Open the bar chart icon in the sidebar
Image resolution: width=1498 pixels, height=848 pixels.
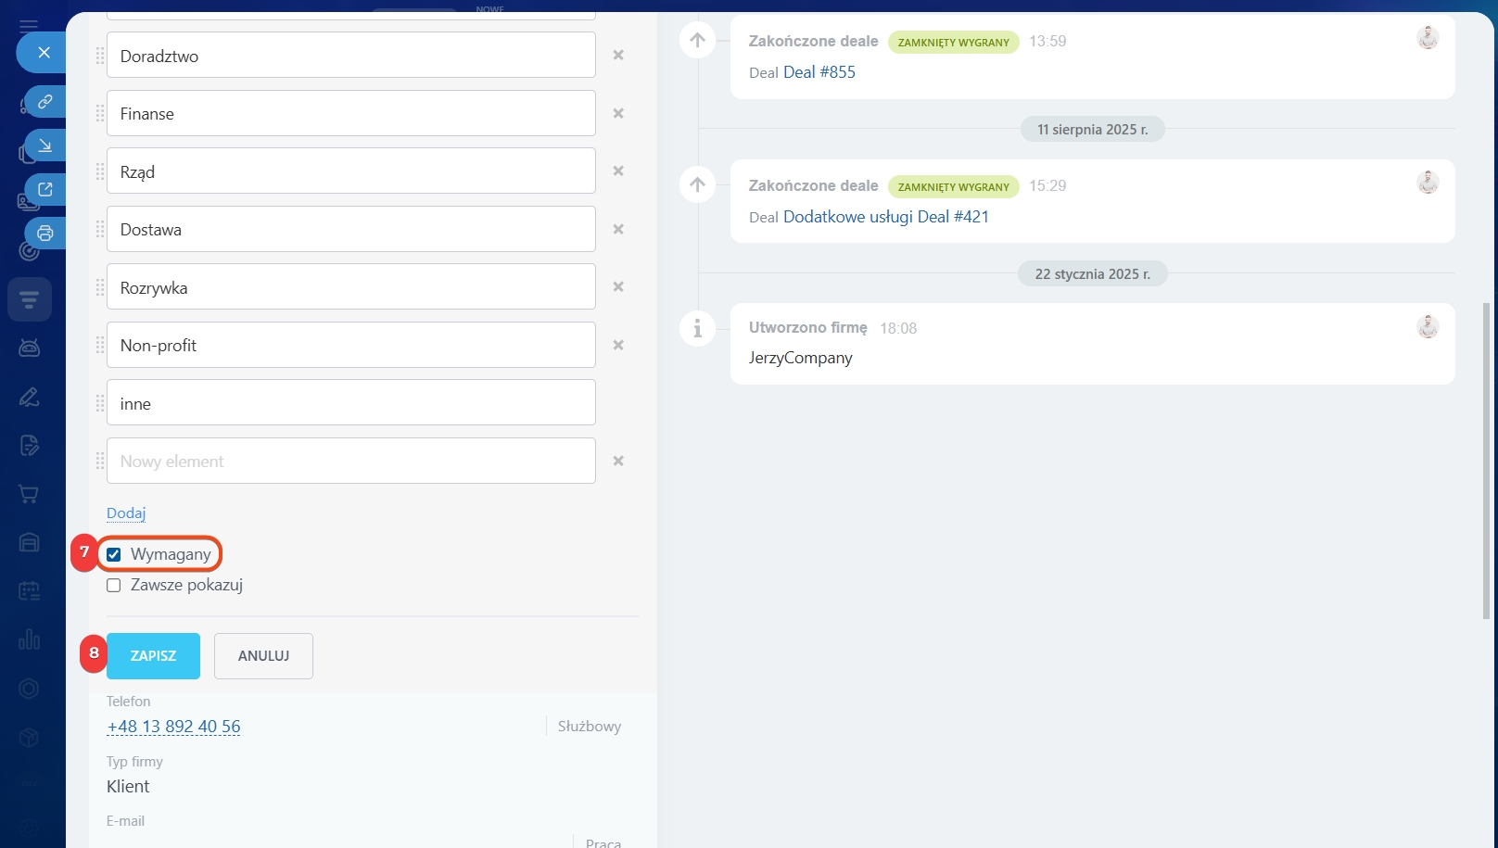coord(30,639)
